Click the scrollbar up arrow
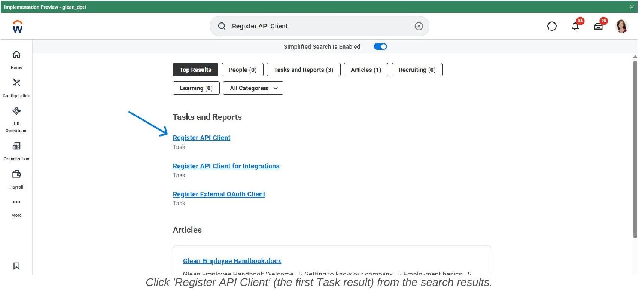 tap(635, 57)
